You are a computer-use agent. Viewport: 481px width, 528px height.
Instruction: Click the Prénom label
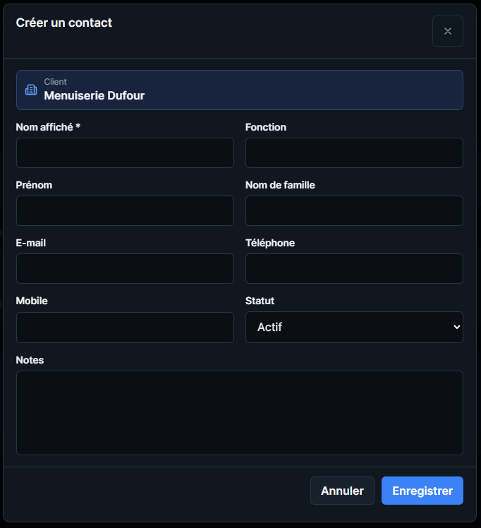(34, 185)
